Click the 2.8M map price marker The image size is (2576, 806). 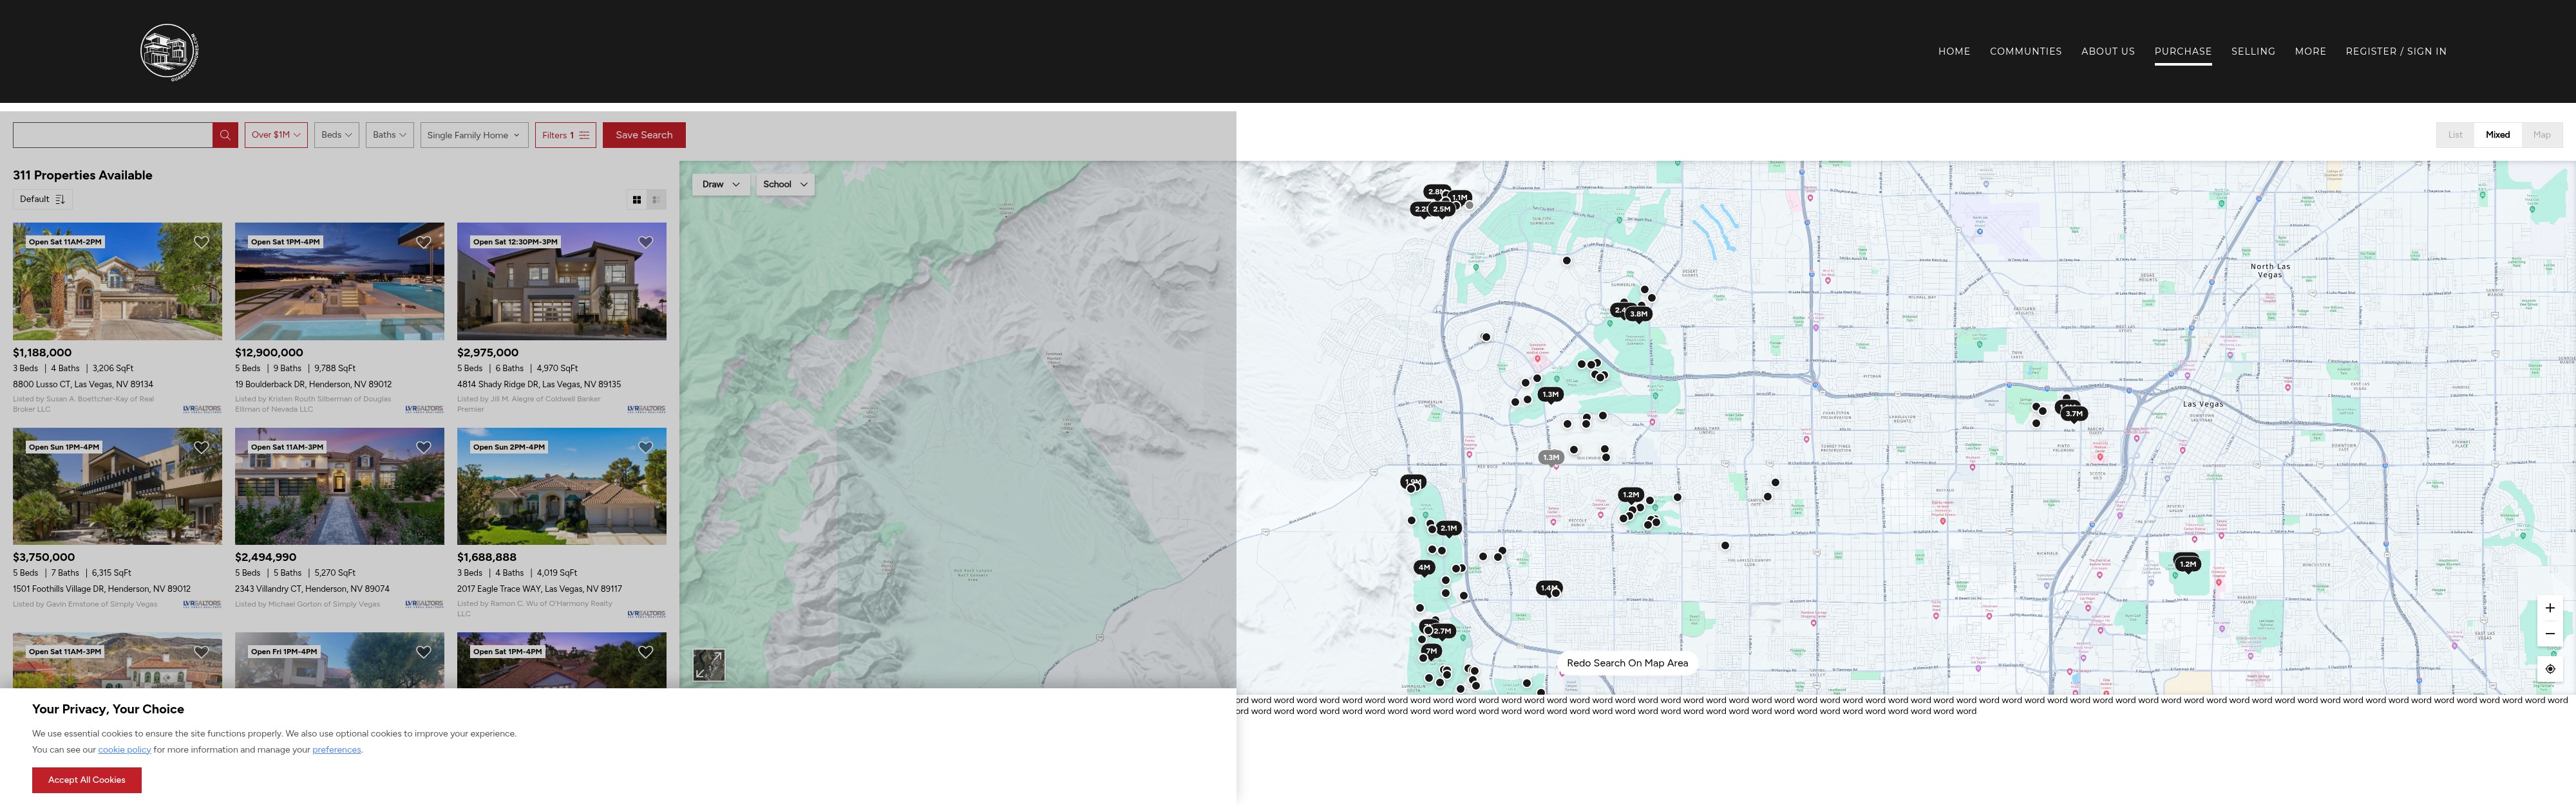tap(1435, 192)
